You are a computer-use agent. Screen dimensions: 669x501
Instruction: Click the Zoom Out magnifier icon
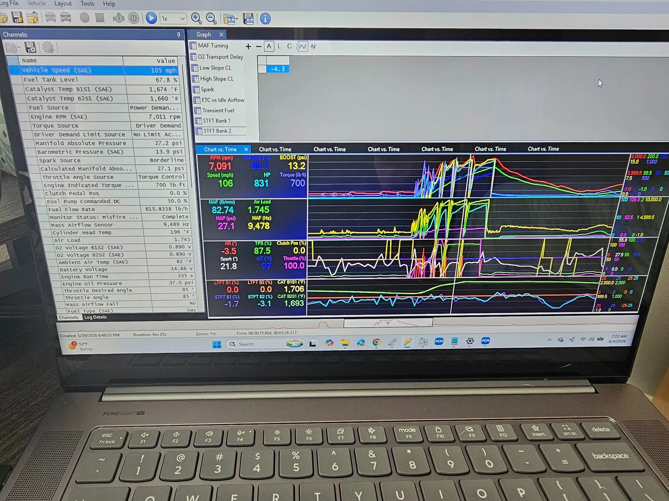tap(211, 18)
